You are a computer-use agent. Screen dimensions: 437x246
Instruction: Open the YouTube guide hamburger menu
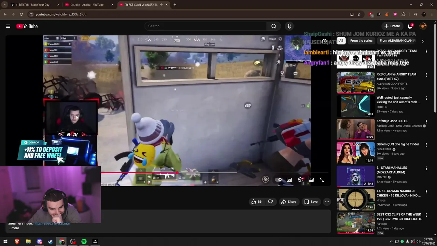click(8, 26)
